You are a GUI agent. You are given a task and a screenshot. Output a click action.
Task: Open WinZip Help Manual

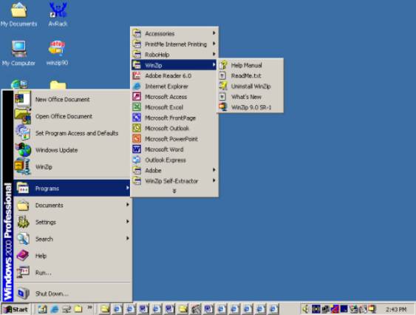pyautogui.click(x=250, y=65)
